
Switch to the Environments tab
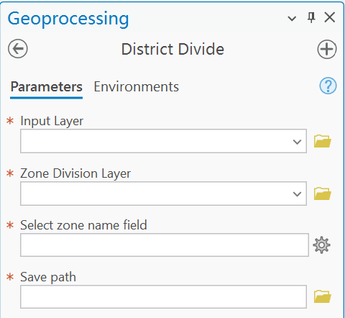136,86
